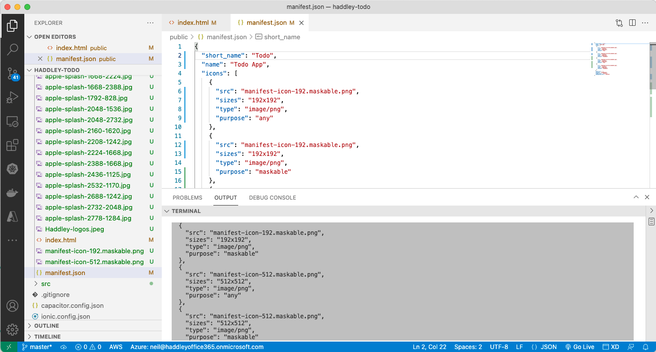Open the Accounts icon
656x352 pixels.
pos(12,306)
